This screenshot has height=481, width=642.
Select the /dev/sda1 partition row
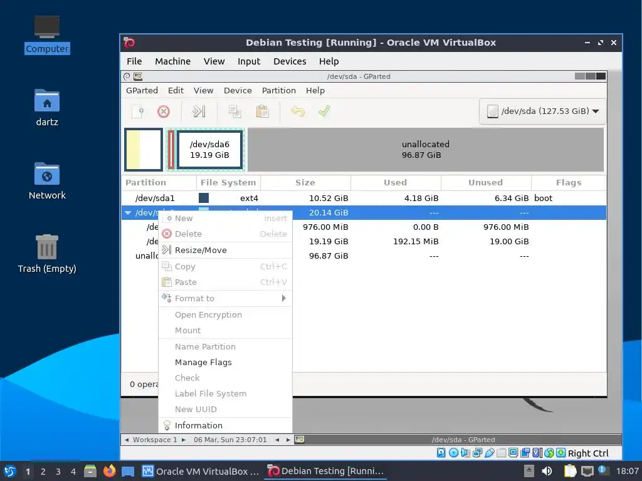[364, 199]
